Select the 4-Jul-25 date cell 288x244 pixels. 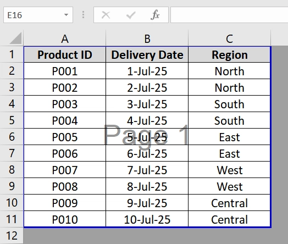[x=147, y=120]
